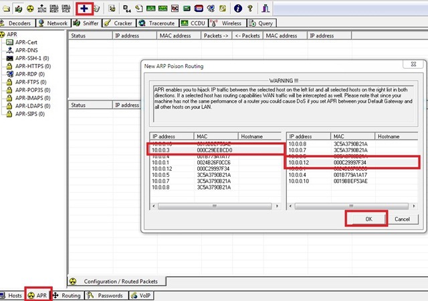Open the Access database password decoder icon
Viewport: 428px width, 301px height.
[139, 9]
